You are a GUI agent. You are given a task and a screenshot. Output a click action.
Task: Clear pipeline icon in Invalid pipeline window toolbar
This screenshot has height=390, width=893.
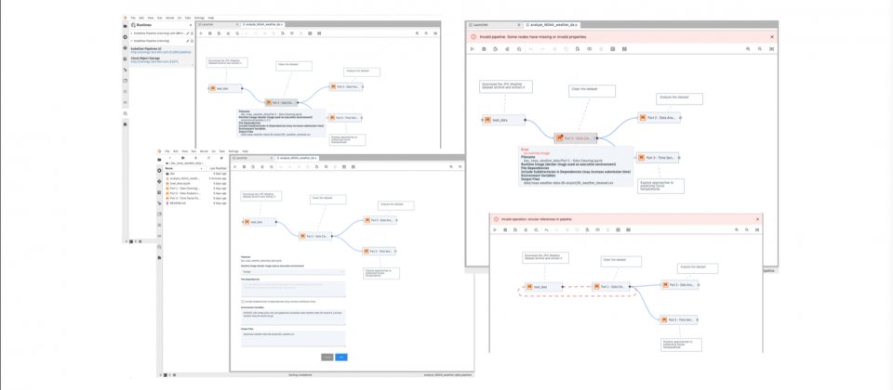click(x=507, y=49)
